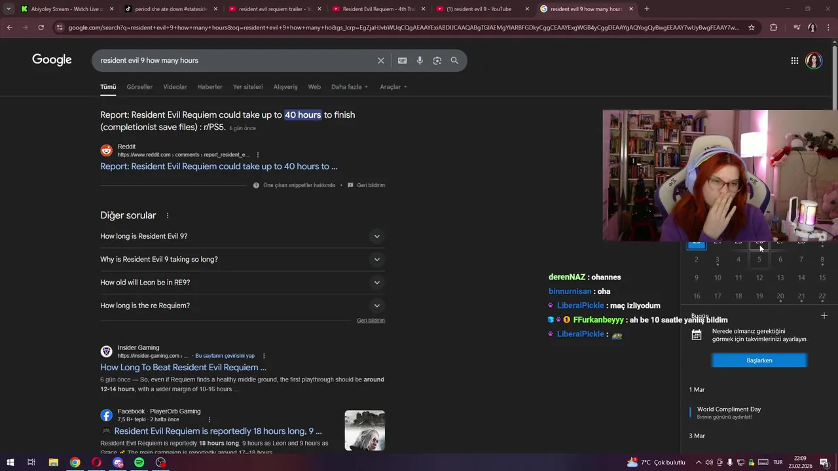Start a voice search with the microphone
The height and width of the screenshot is (471, 838).
pos(420,60)
